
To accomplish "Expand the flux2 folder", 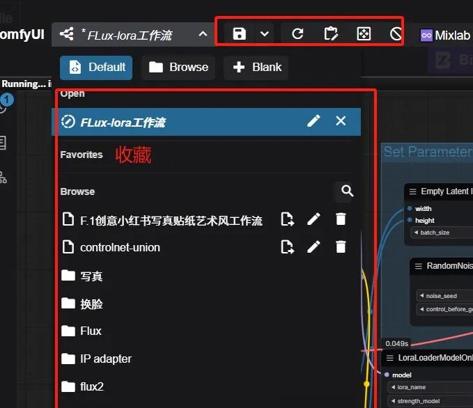I will pos(82,386).
